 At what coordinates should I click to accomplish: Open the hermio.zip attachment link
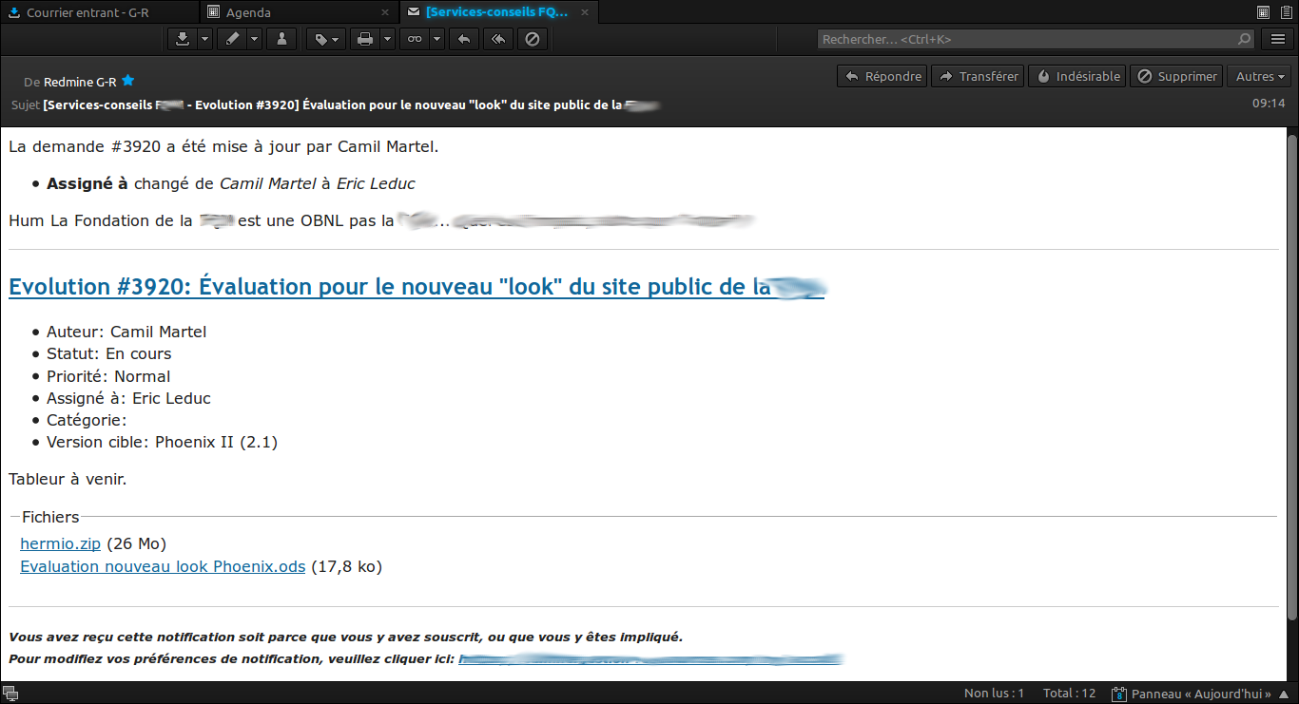(60, 543)
